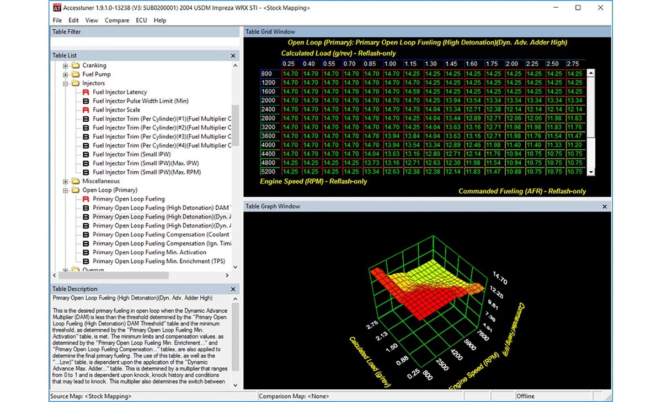Click 'Source Map: <Stock Mapping>' in status bar
The height and width of the screenshot is (402, 662).
click(x=91, y=396)
